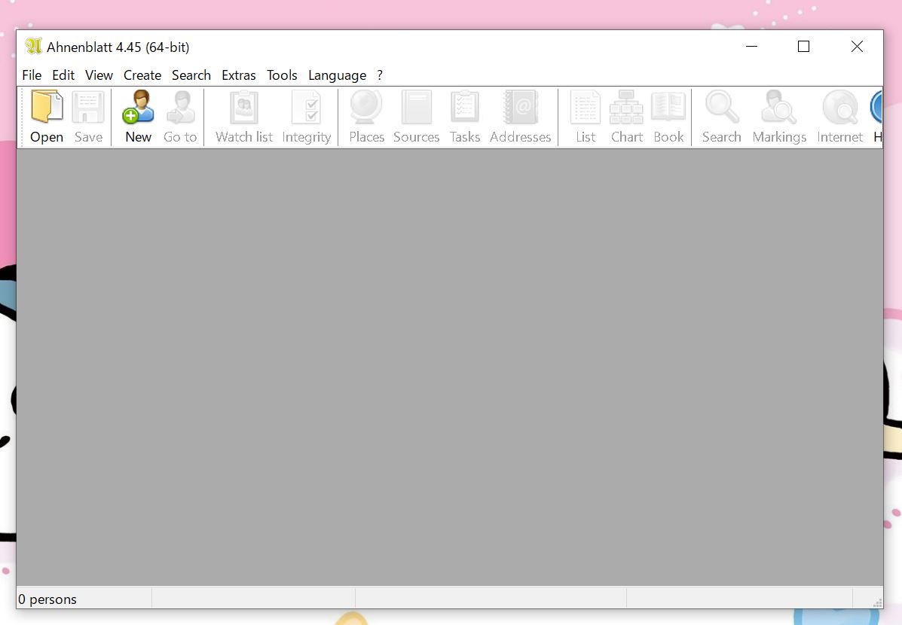Click the Chart toolbar icon

[x=626, y=107]
